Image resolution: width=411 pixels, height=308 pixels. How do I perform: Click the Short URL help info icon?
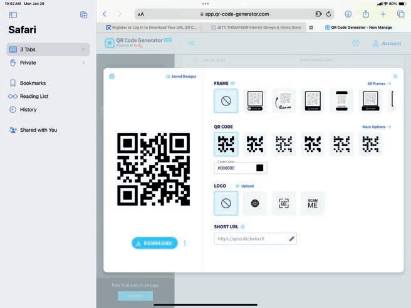pos(242,226)
